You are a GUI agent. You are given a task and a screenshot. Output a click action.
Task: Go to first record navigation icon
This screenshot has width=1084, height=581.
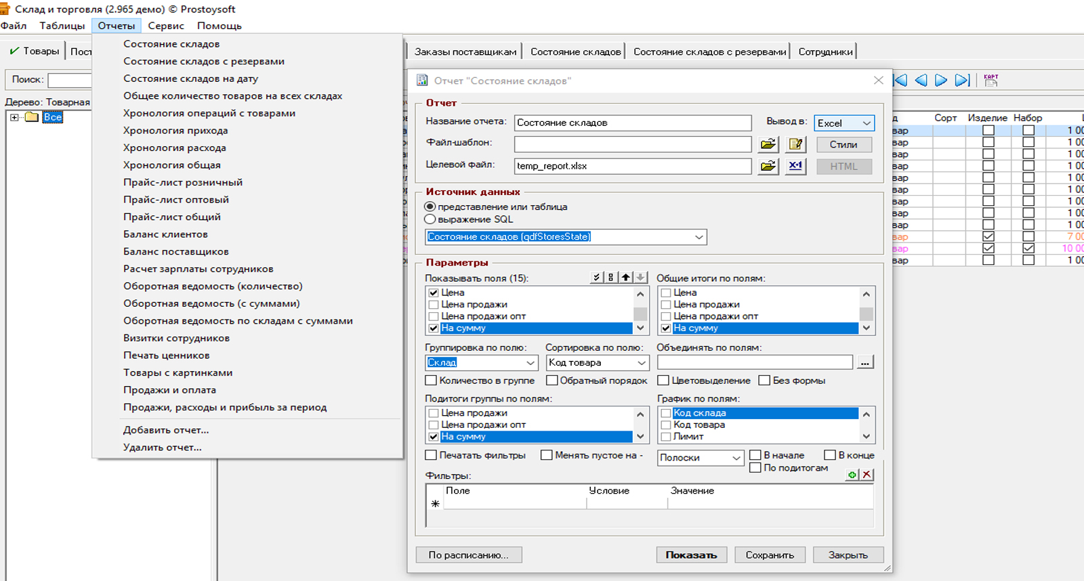click(900, 80)
